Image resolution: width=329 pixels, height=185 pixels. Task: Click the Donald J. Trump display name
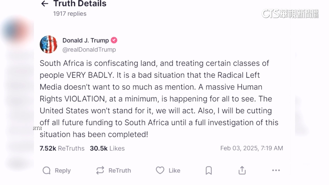click(x=86, y=40)
